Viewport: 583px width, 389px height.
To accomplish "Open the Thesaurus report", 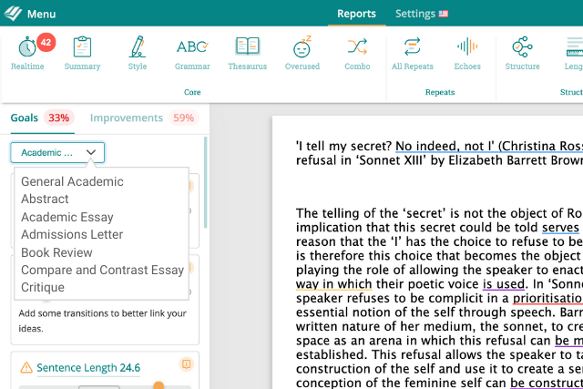I will point(247,53).
